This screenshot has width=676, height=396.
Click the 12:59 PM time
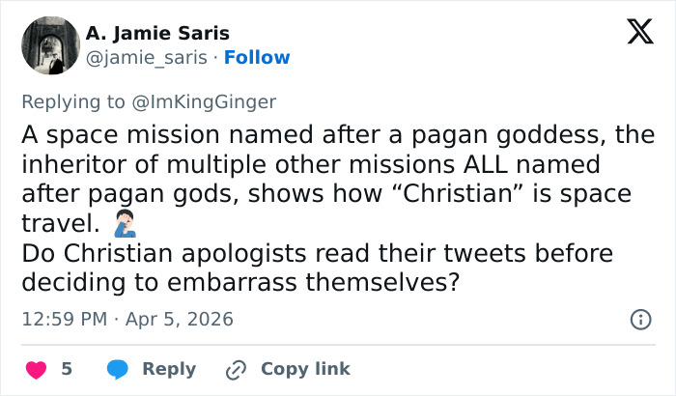click(x=64, y=319)
